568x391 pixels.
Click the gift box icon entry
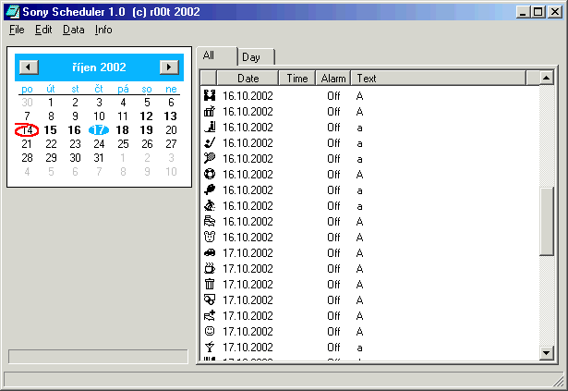pyautogui.click(x=210, y=111)
